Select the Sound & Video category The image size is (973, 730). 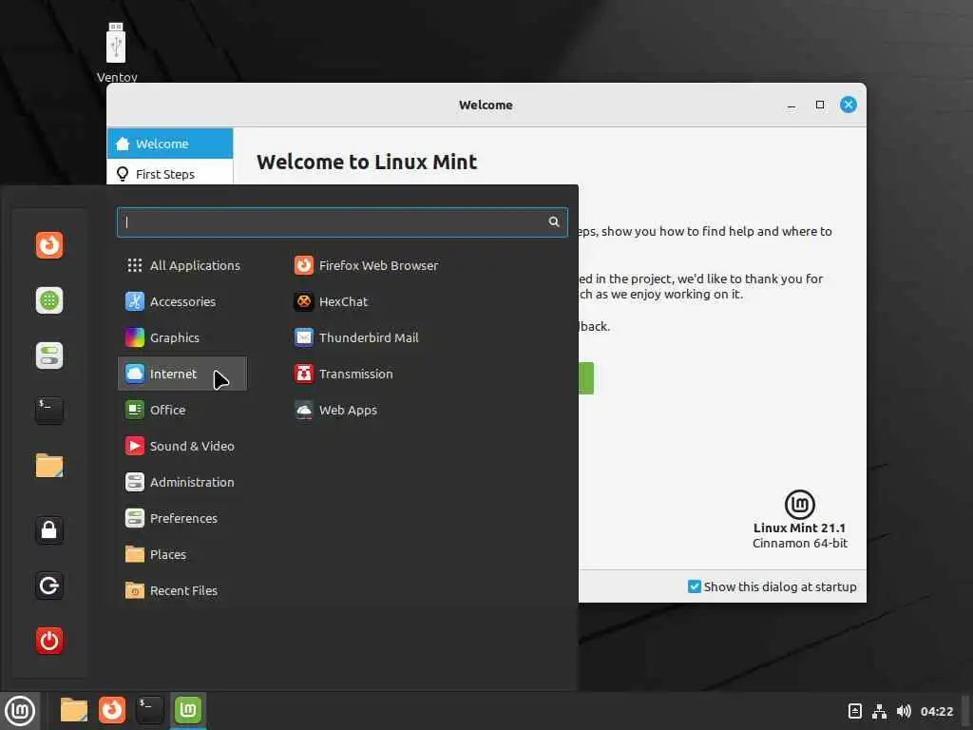(182, 446)
